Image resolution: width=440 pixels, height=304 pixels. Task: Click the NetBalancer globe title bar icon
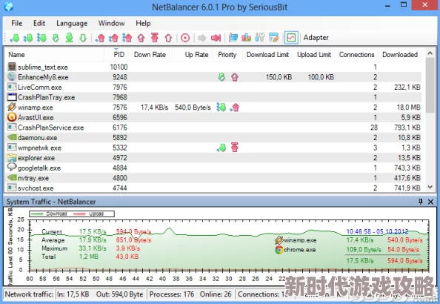(x=8, y=7)
